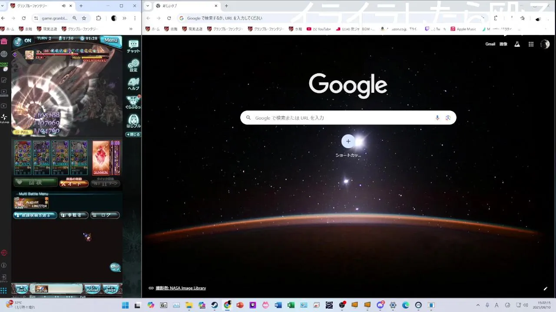
Task: Open the Search Labs flask icon
Action: pyautogui.click(x=517, y=44)
